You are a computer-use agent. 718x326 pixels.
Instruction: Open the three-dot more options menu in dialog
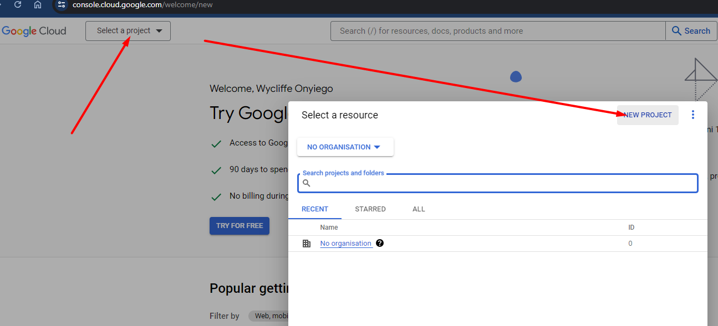(693, 115)
